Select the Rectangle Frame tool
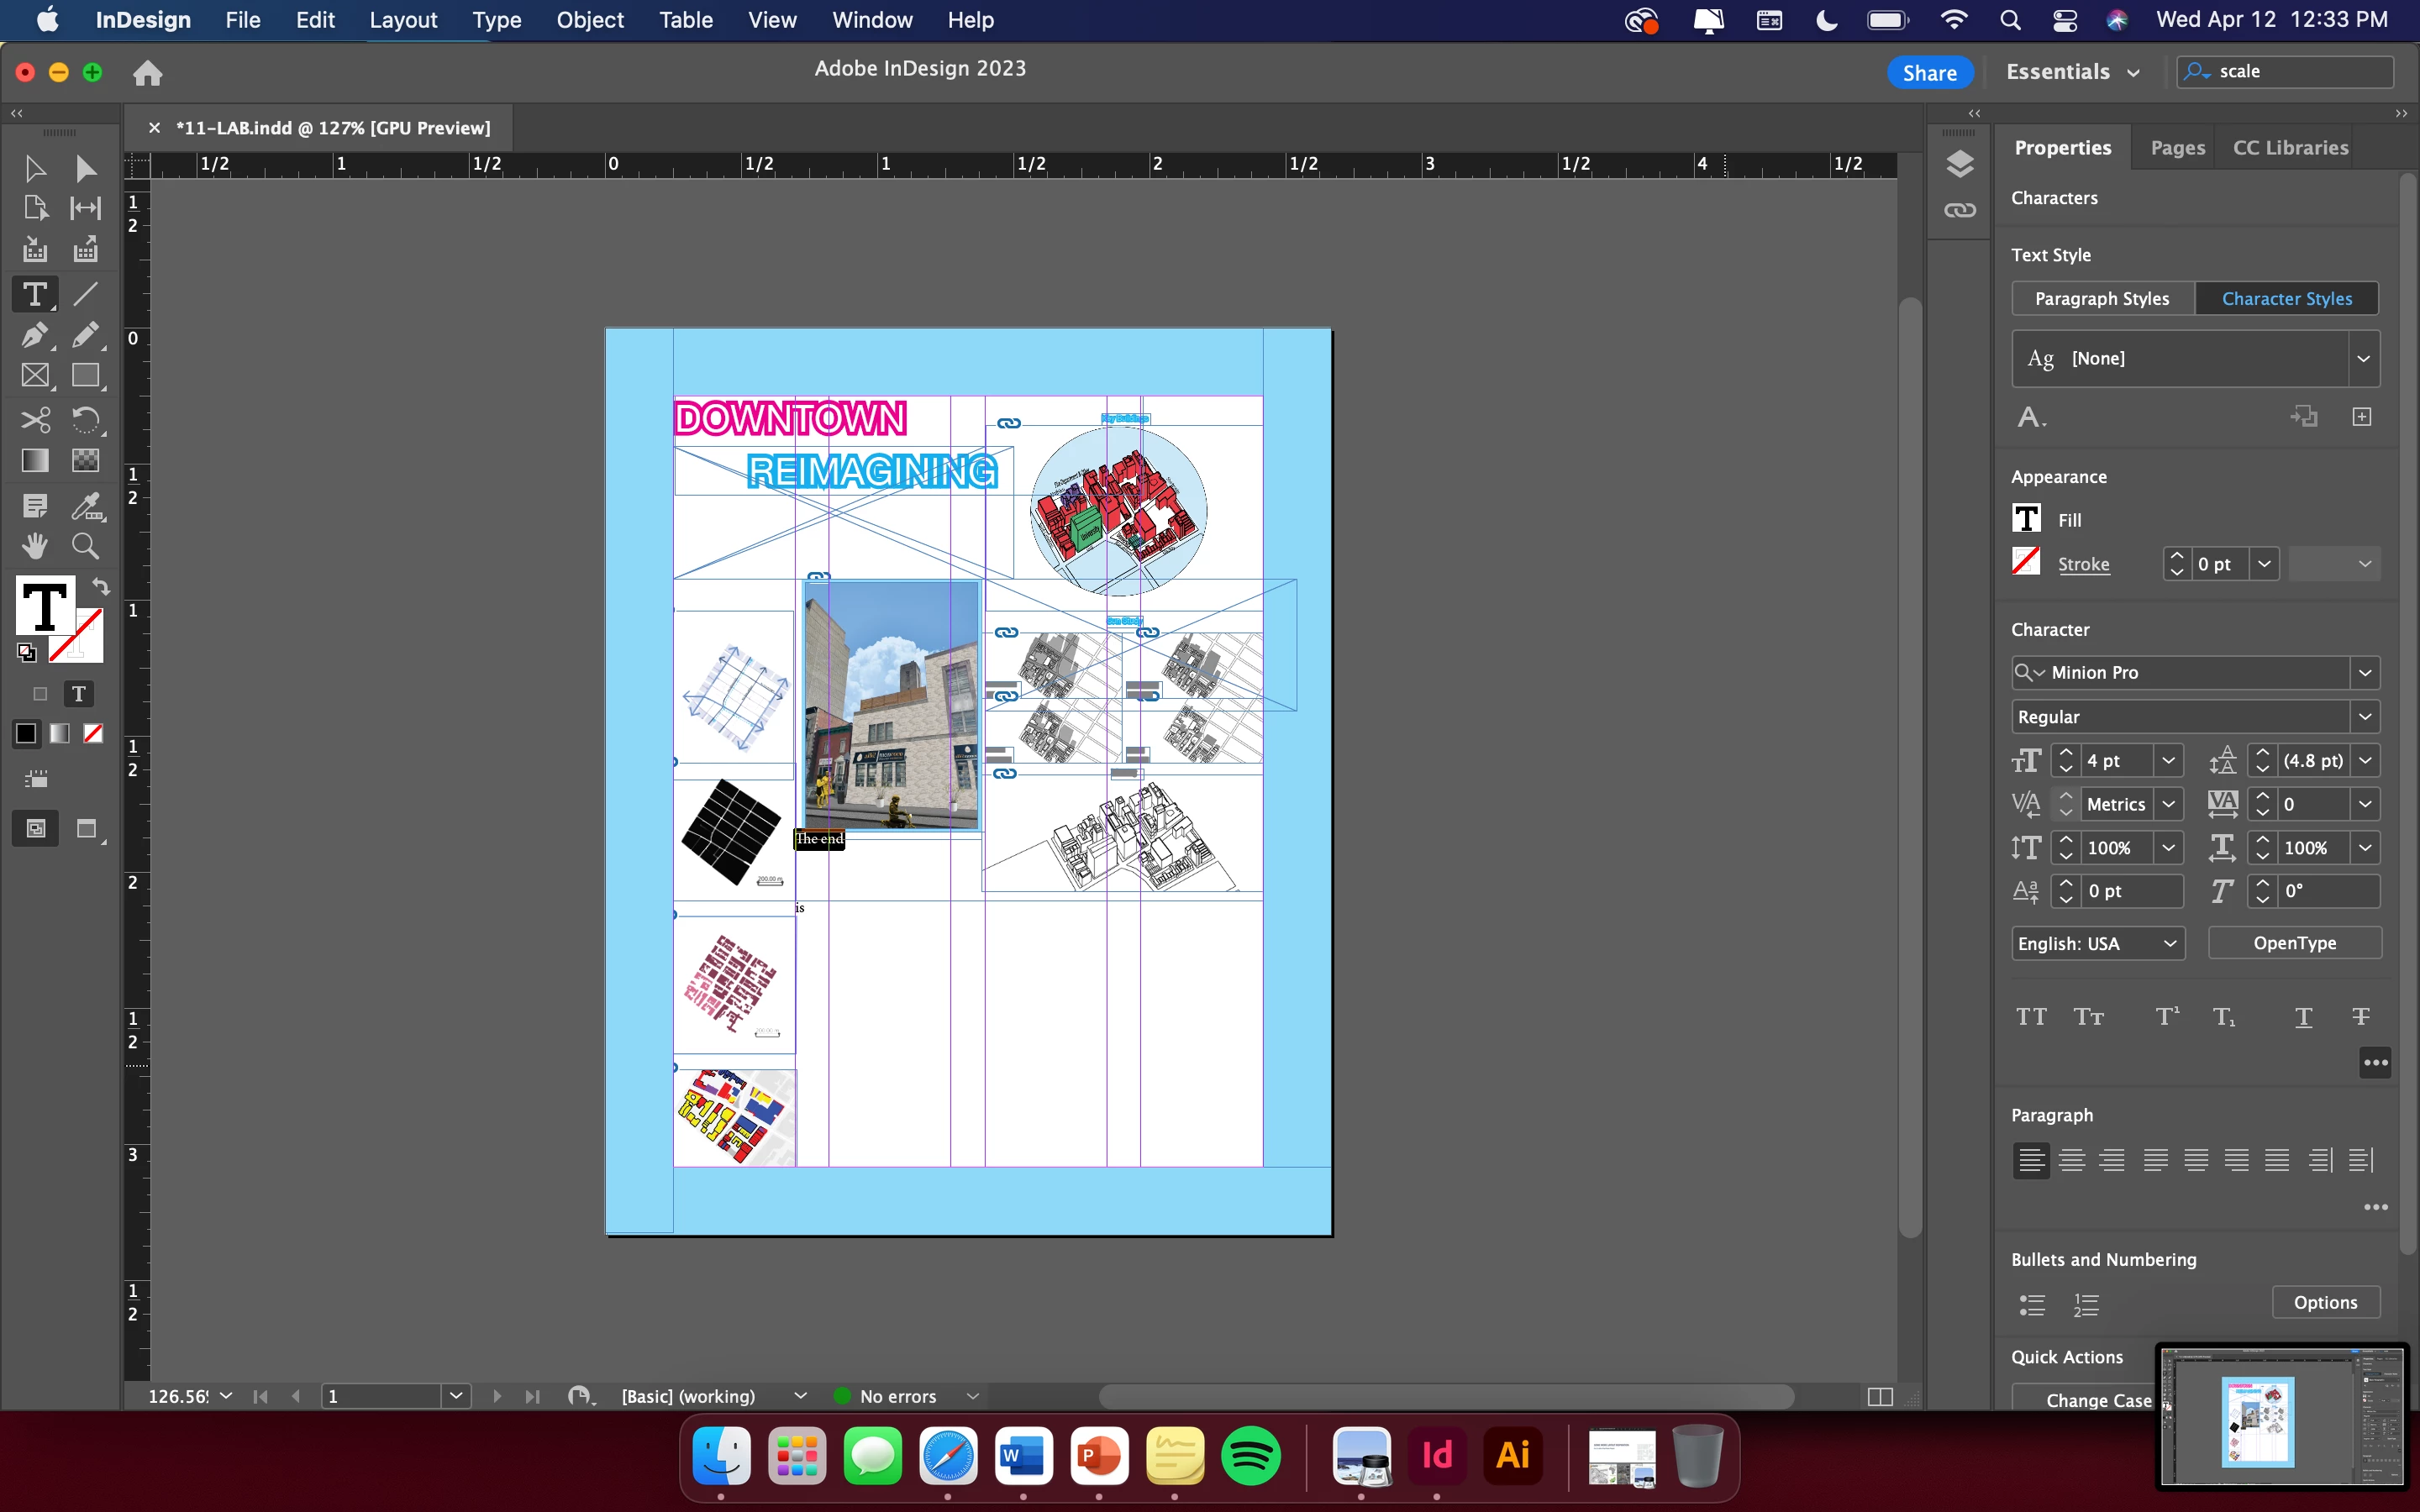Image resolution: width=2420 pixels, height=1512 pixels. tap(35, 376)
